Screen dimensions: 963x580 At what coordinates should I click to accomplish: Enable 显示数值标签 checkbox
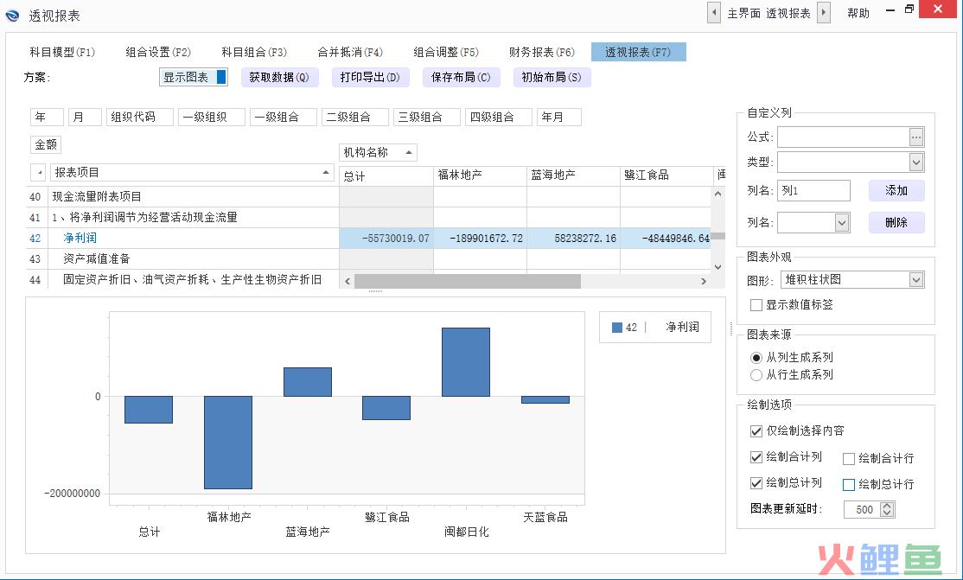tap(756, 305)
